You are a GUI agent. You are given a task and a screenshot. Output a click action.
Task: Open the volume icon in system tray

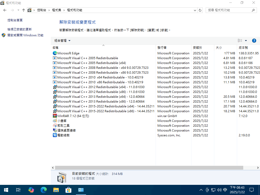[x=219, y=190]
